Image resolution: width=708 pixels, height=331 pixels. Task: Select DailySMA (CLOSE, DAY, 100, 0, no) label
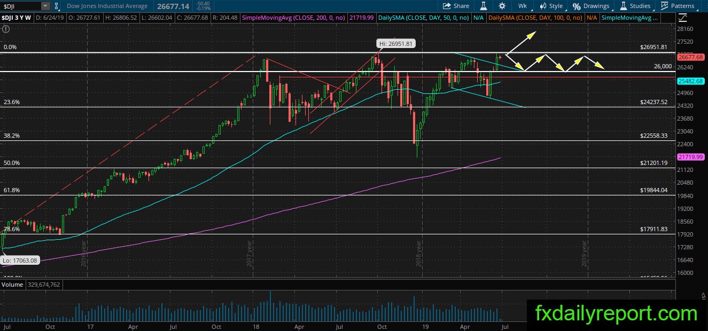coord(535,18)
